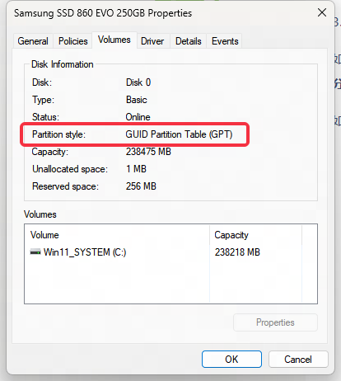Switch to the General tab
341x381 pixels.
[33, 41]
